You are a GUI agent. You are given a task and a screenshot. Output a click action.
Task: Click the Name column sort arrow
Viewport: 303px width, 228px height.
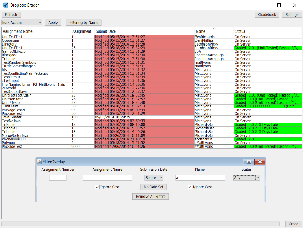point(214,29)
